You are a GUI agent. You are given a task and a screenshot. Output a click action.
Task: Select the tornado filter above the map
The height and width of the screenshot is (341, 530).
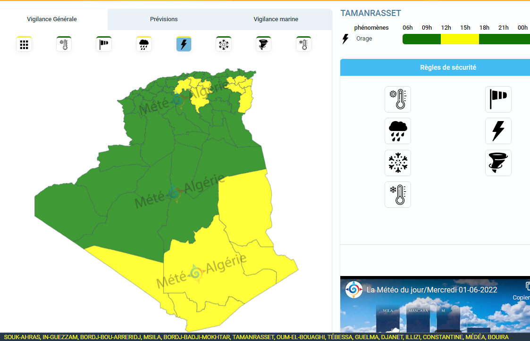[263, 44]
